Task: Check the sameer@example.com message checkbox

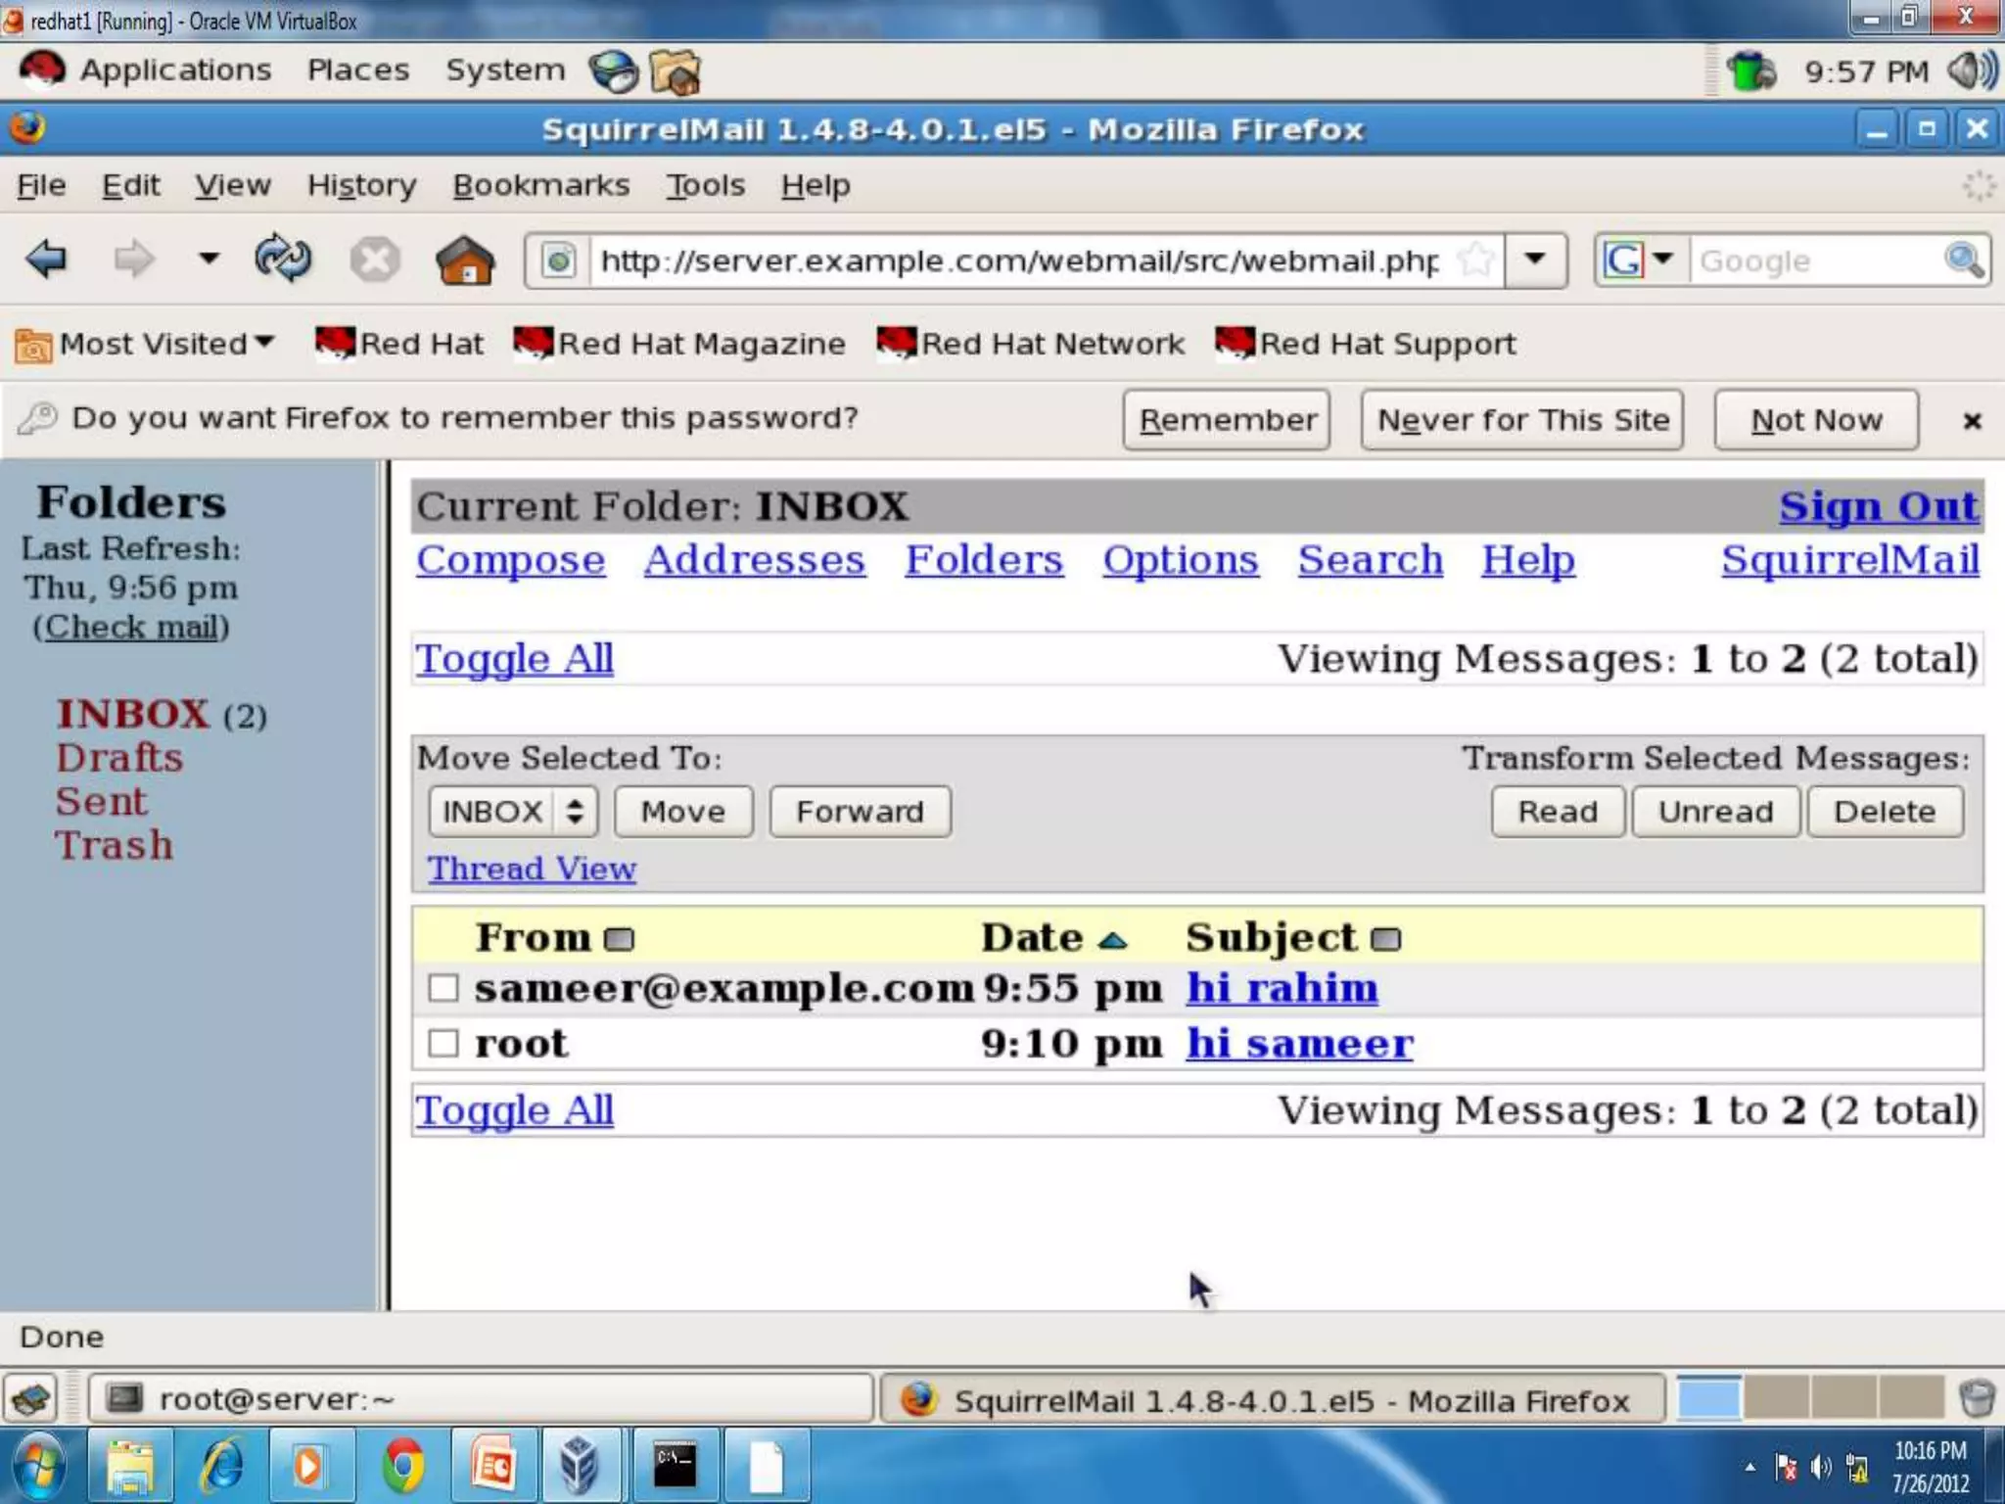Action: [443, 988]
